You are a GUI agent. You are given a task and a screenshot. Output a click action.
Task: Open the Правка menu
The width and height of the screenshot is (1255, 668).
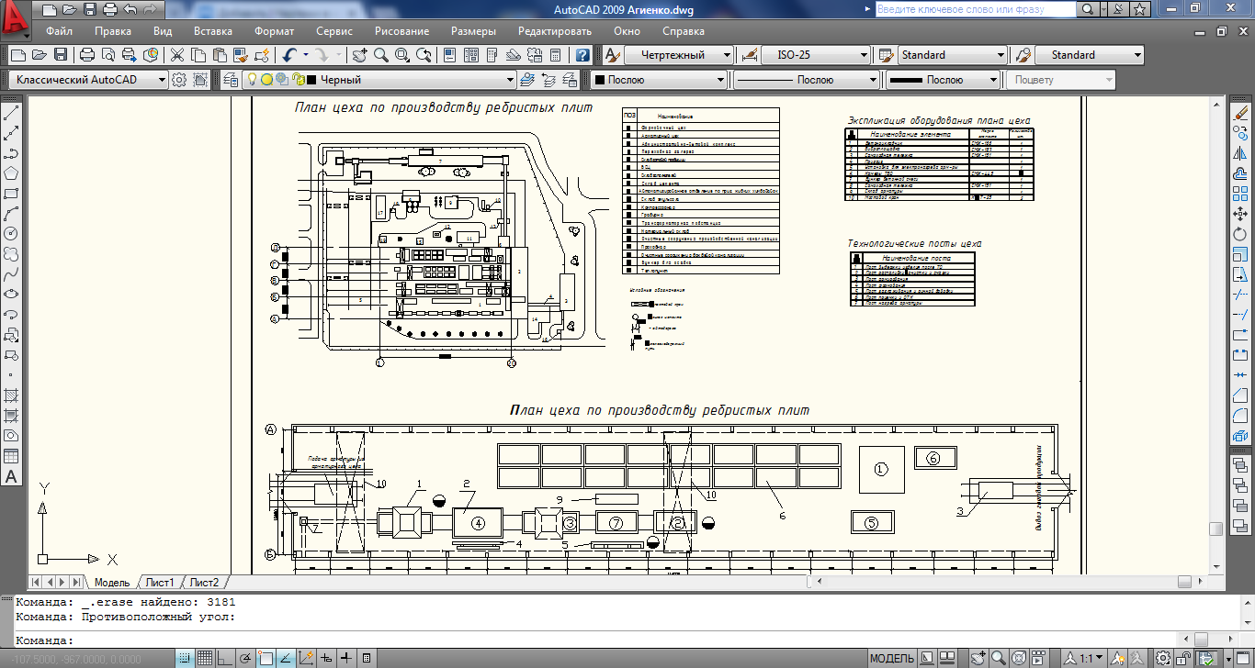click(x=113, y=31)
